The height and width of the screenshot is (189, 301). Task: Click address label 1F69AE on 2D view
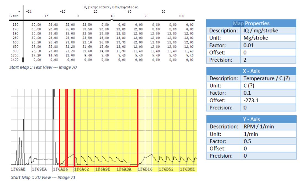tap(18, 169)
